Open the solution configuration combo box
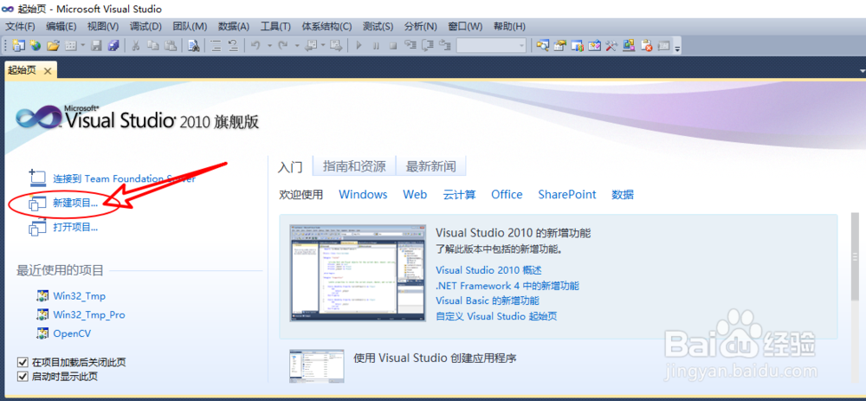Viewport: 866px width, 401px height. [x=492, y=45]
